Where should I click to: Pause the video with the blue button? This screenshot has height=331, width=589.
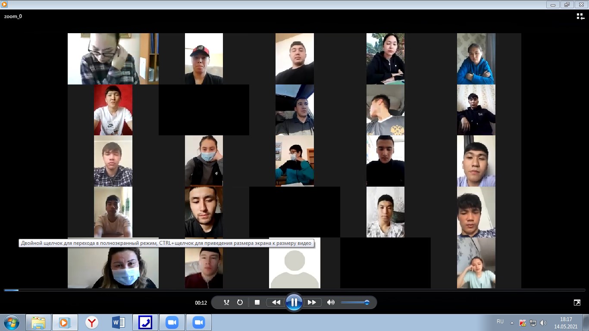coord(294,302)
